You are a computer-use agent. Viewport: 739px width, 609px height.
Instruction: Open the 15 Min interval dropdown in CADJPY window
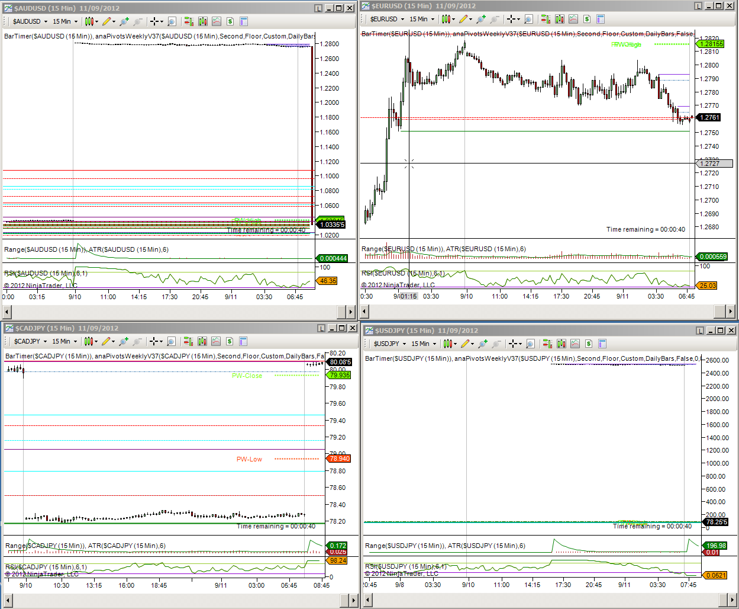pyautogui.click(x=64, y=341)
